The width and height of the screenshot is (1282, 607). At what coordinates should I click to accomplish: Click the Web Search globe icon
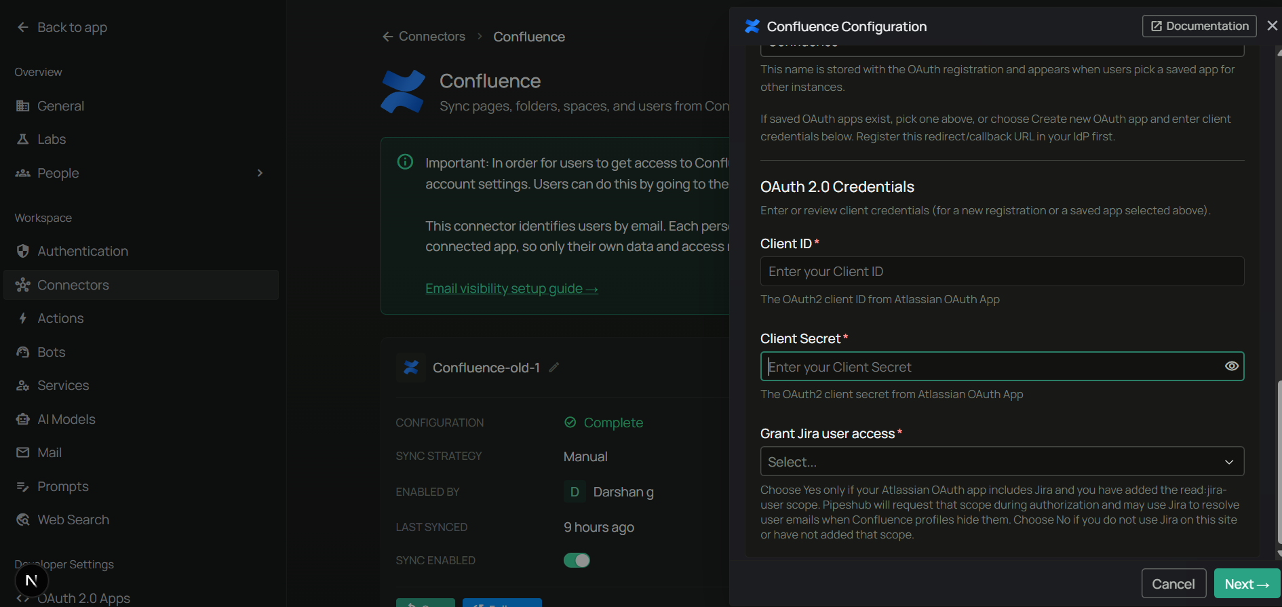pos(22,520)
